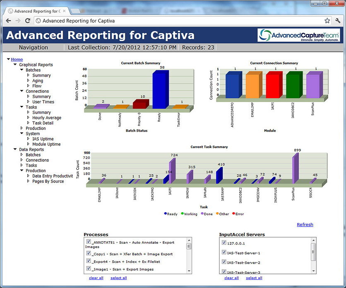Image resolution: width=346 pixels, height=288 pixels.
Task: Bookmark this page with the star icon
Action: tap(327, 21)
